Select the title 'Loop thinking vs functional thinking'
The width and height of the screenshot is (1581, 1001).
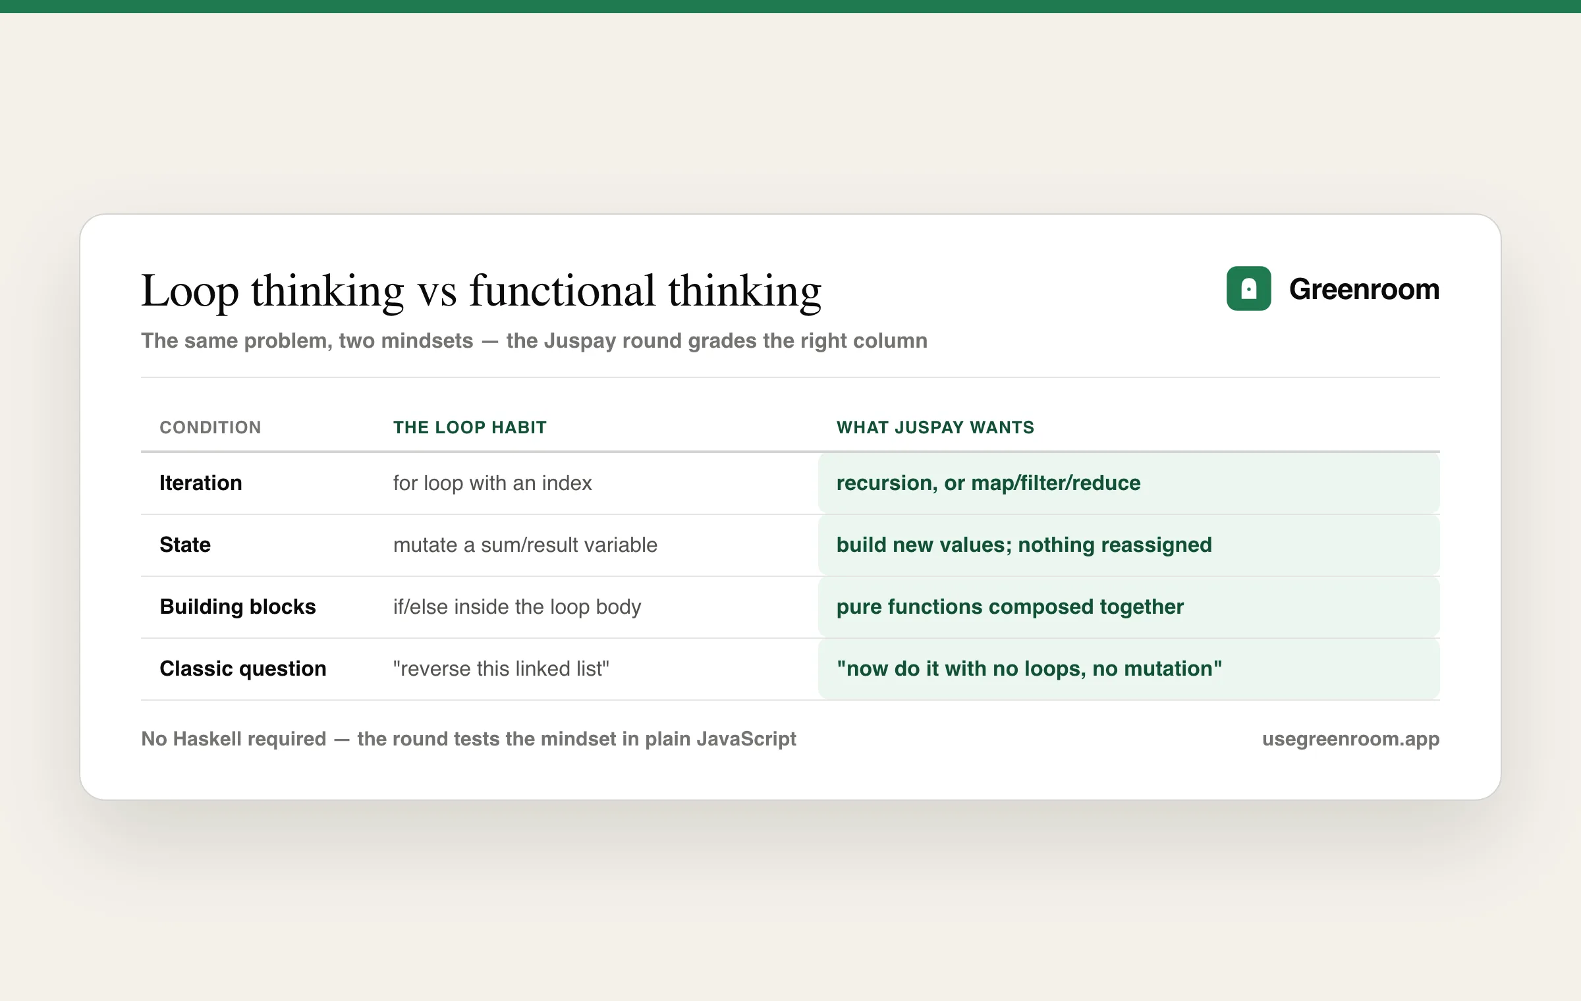[481, 290]
